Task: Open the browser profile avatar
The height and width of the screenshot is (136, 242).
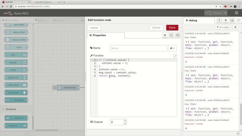Action: click(235, 6)
